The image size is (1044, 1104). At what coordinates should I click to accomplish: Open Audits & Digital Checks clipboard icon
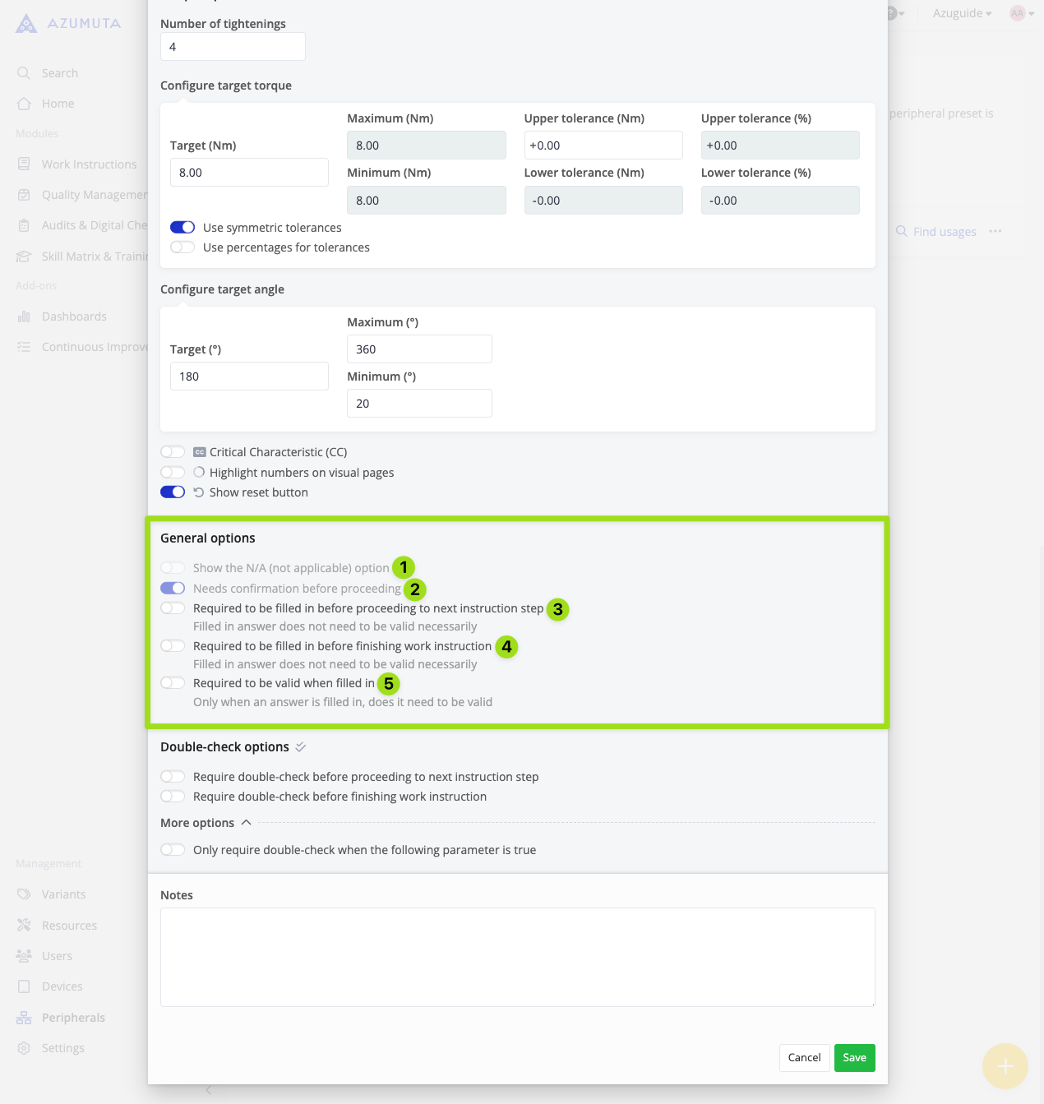(x=24, y=224)
